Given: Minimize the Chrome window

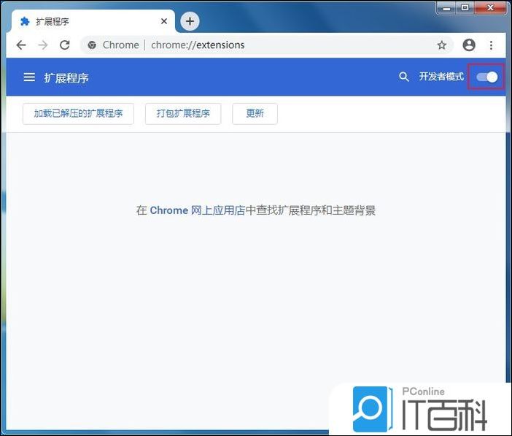Looking at the screenshot, I should 446,7.
